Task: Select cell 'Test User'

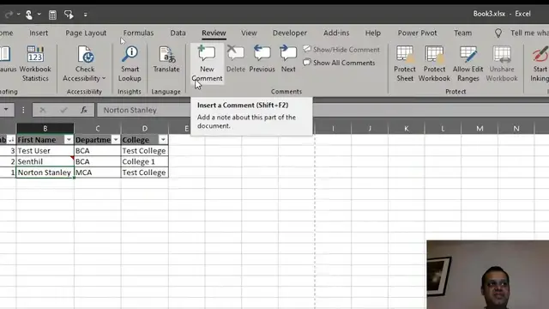Action: point(45,151)
